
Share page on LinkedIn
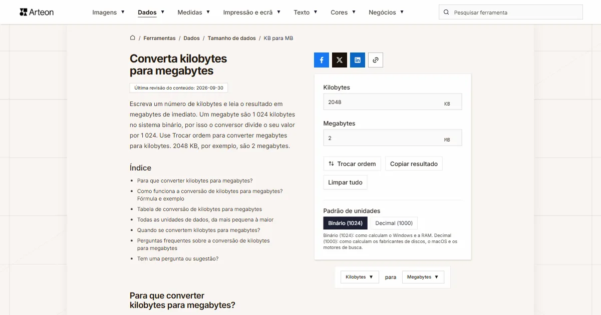tap(358, 60)
